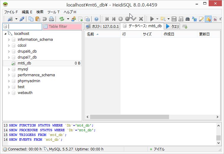This screenshot has height=154, width=224.
Task: Open the User manager icon
Action: 74,19
